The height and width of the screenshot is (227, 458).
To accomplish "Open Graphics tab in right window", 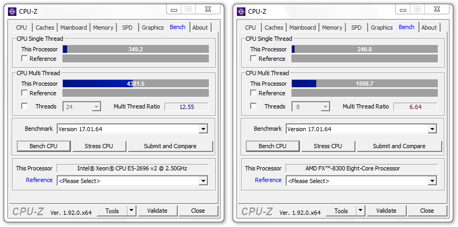I will click(x=381, y=28).
